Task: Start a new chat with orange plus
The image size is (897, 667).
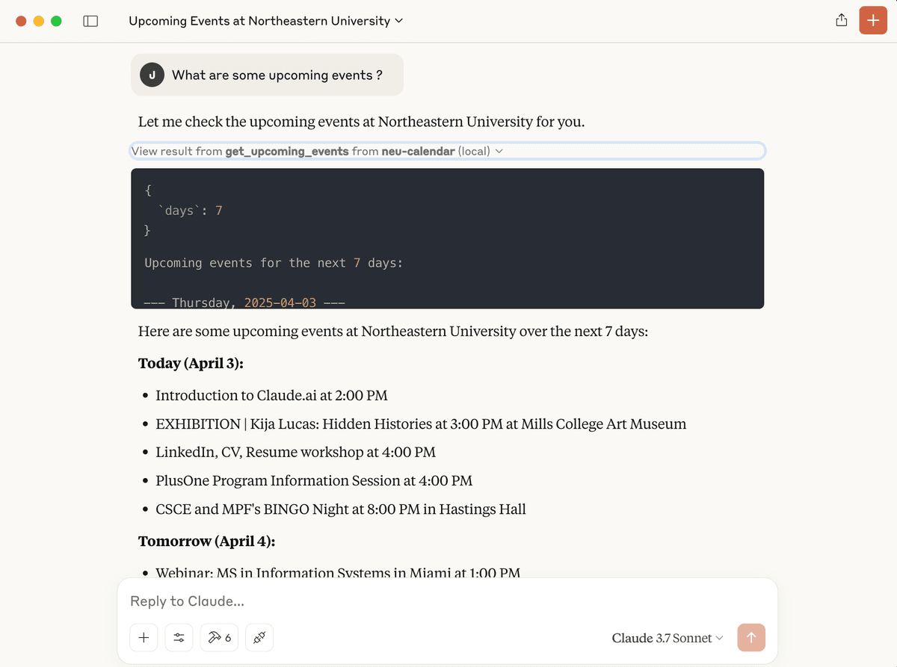Action: coord(873,21)
